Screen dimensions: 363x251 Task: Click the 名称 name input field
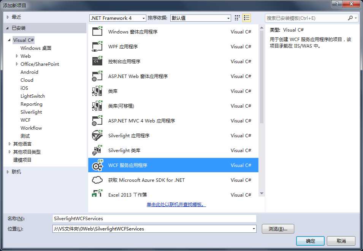click(154, 219)
